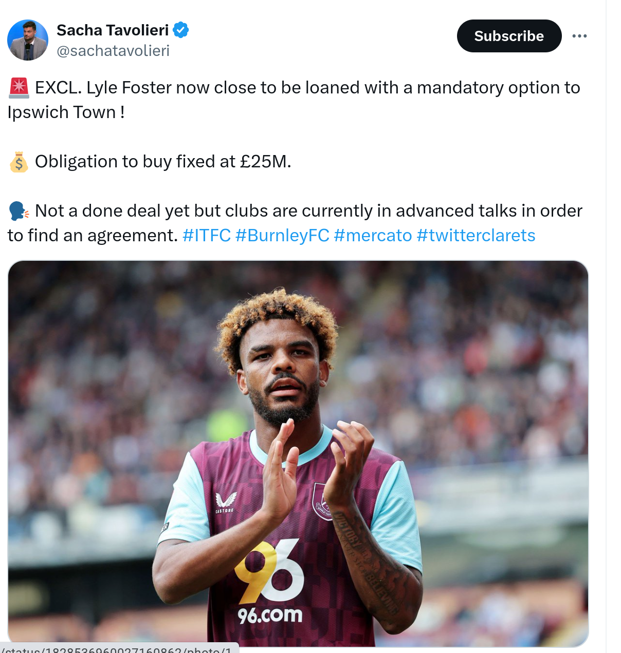The width and height of the screenshot is (621, 653).
Task: Click the "Ipswich Town !" text line
Action: (x=66, y=112)
